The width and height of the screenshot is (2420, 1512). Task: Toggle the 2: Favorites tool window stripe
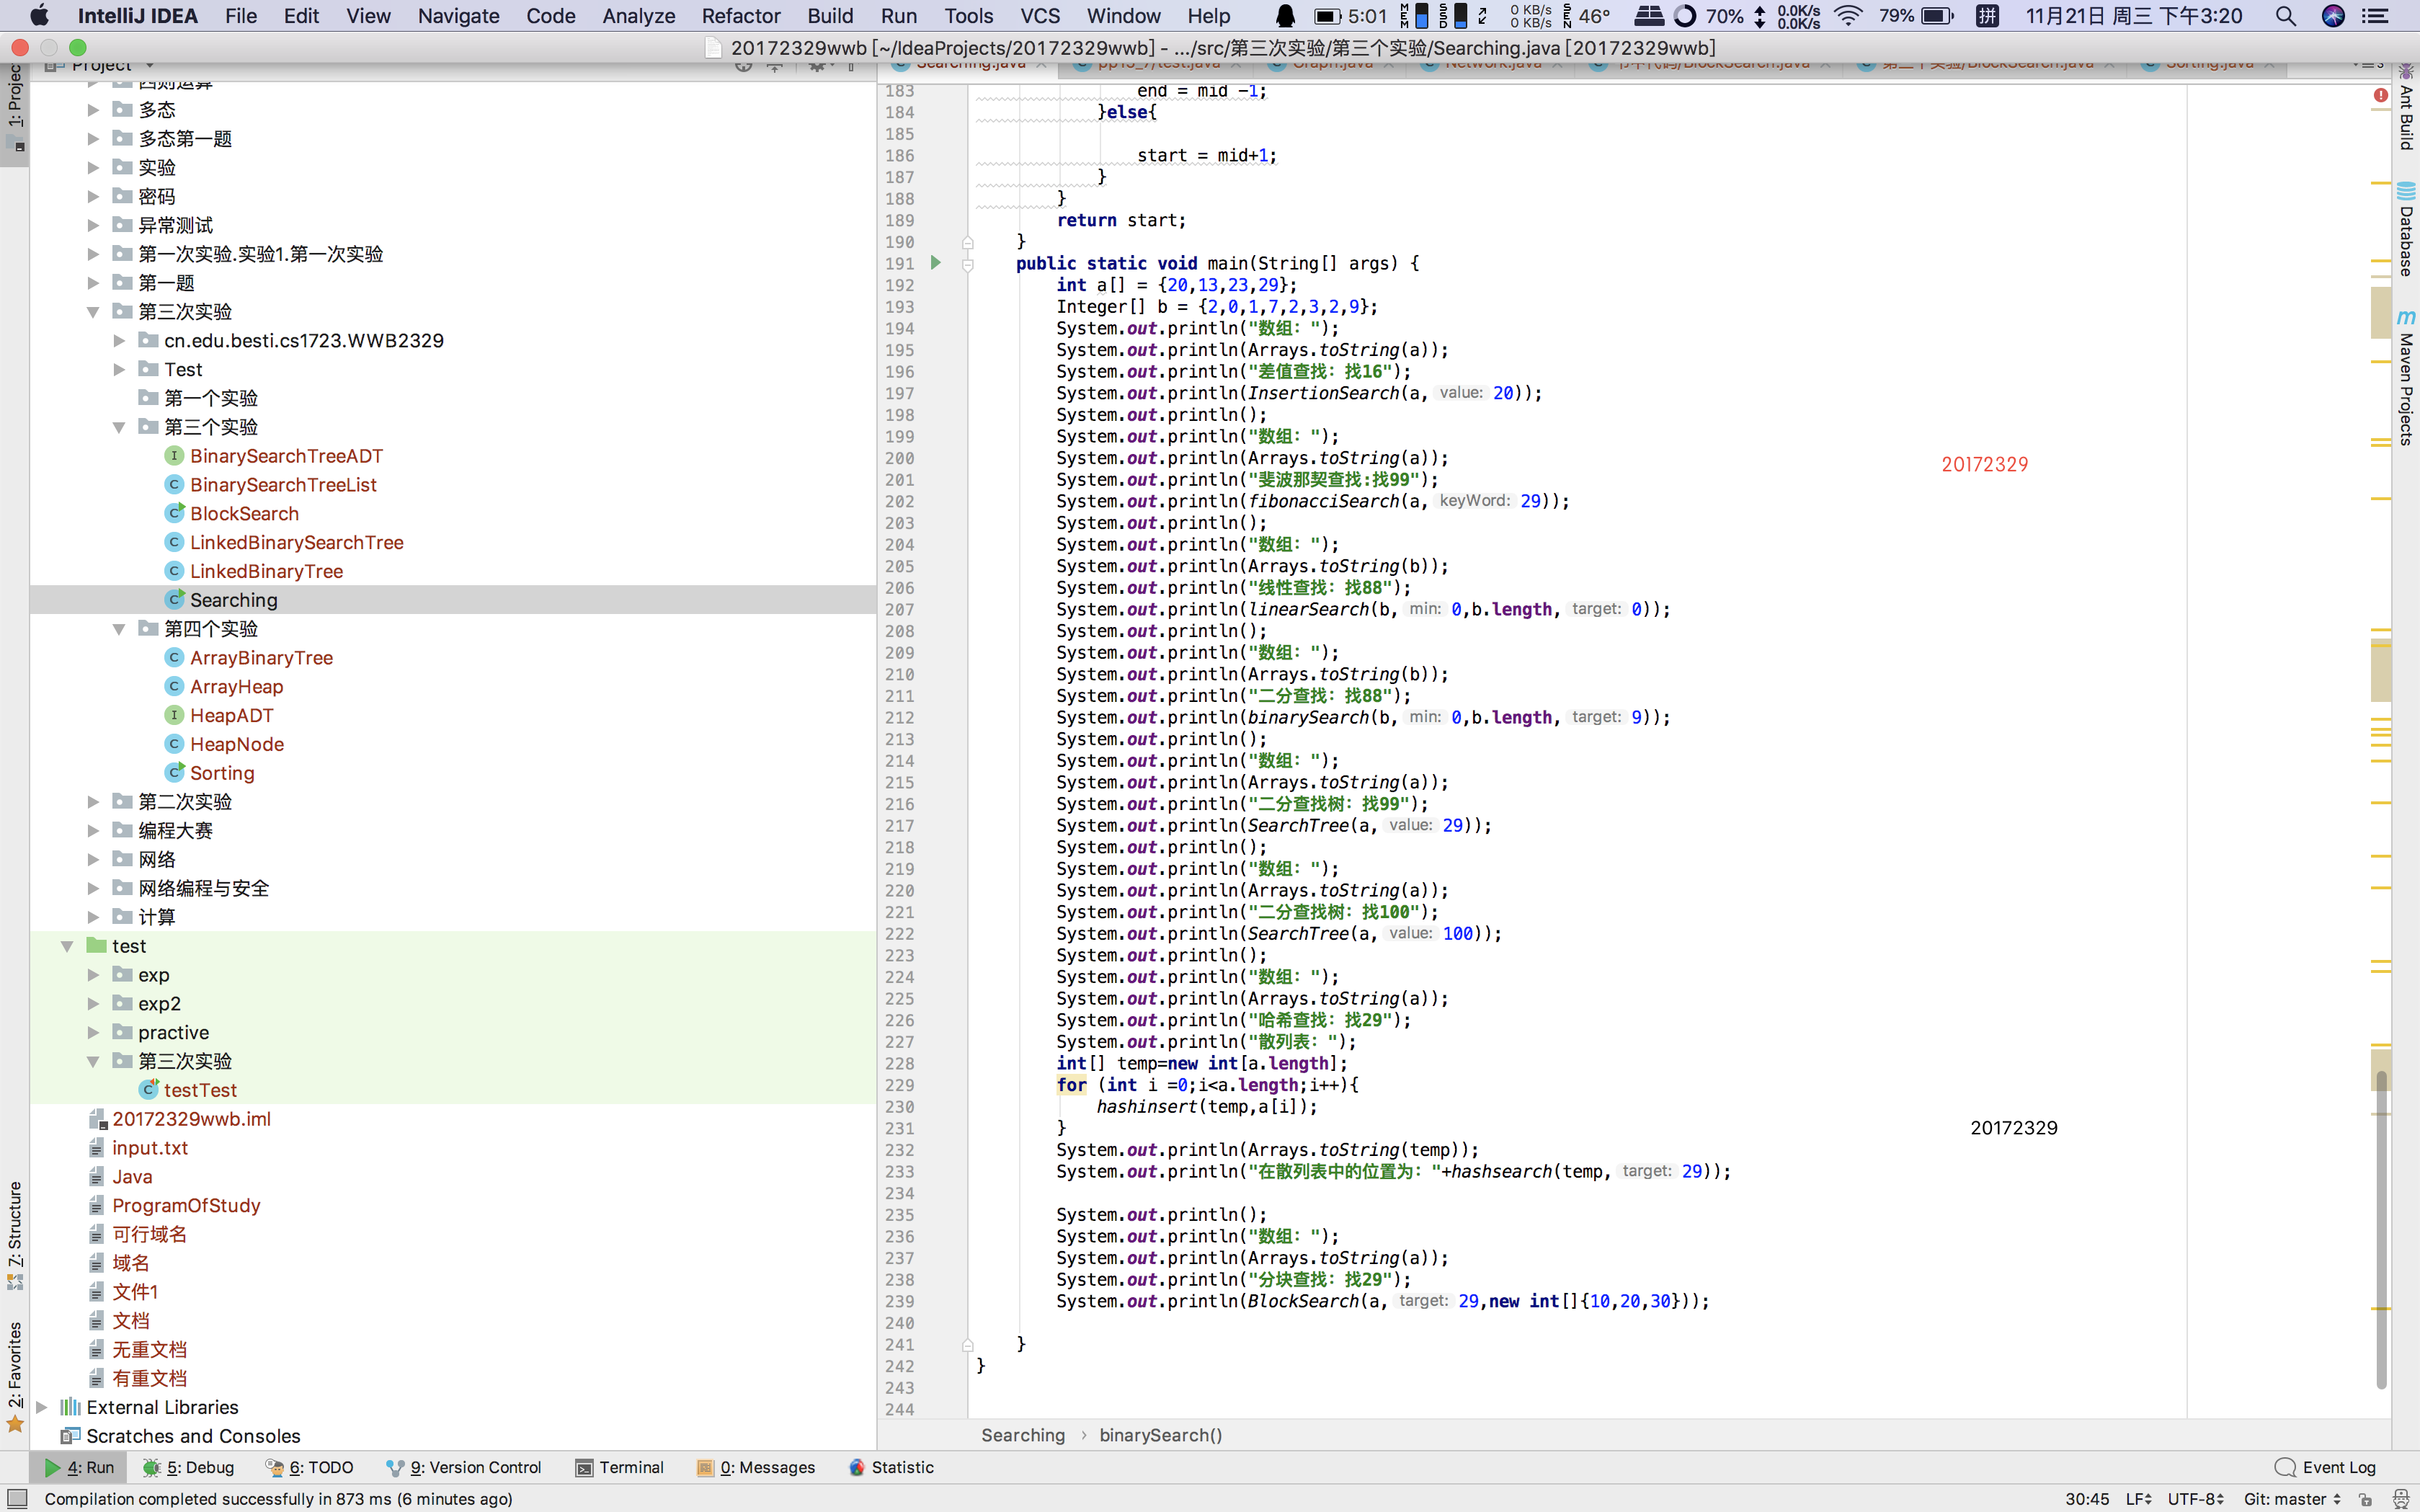tap(14, 1377)
